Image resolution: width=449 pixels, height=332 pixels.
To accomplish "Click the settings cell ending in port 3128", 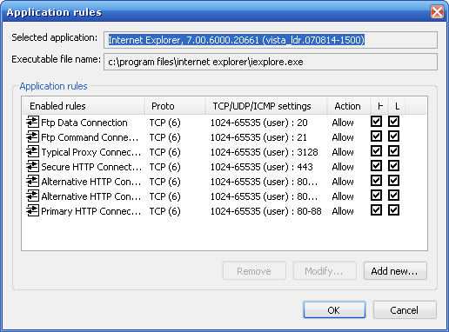I will click(264, 152).
